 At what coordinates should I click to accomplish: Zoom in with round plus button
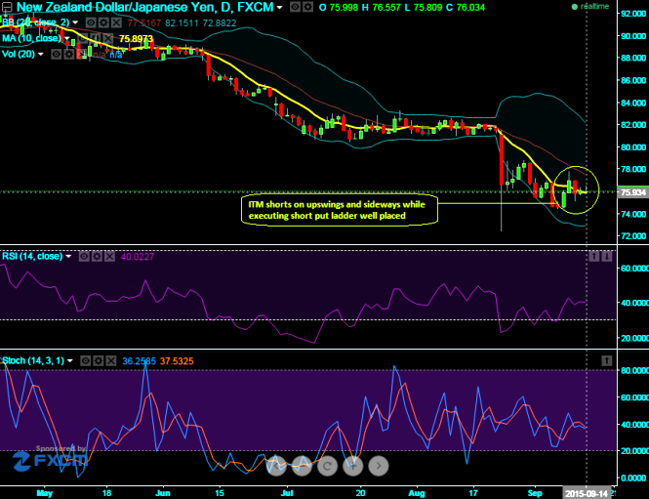point(353,466)
